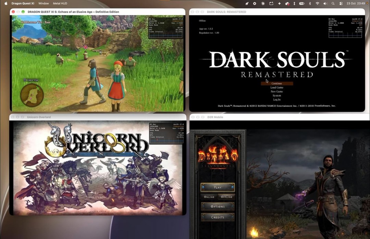This screenshot has width=370, height=239.
Task: Open the Bluetooth menu
Action: coord(310,3)
